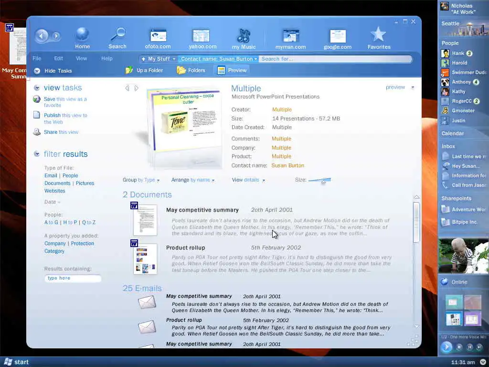Click the taskbar clock showing 11:31 am

point(463,362)
